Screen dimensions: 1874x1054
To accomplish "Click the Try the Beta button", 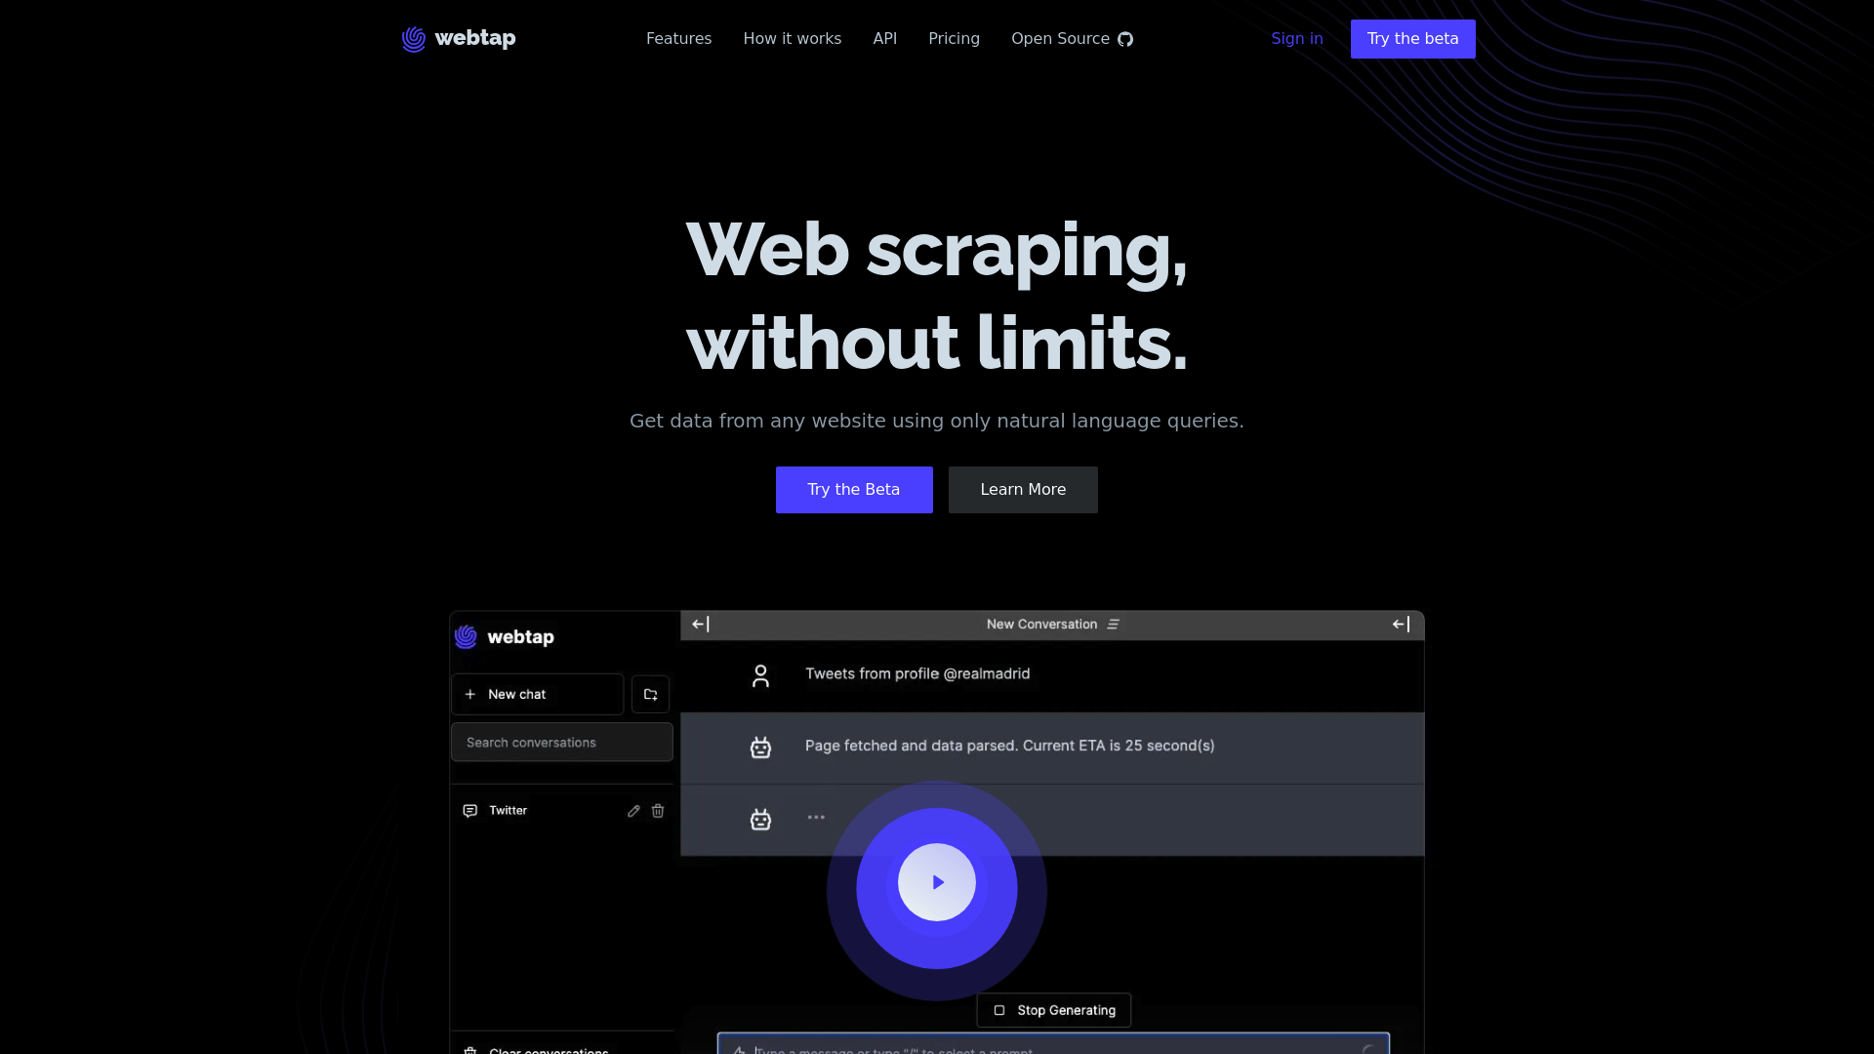I will [x=853, y=489].
